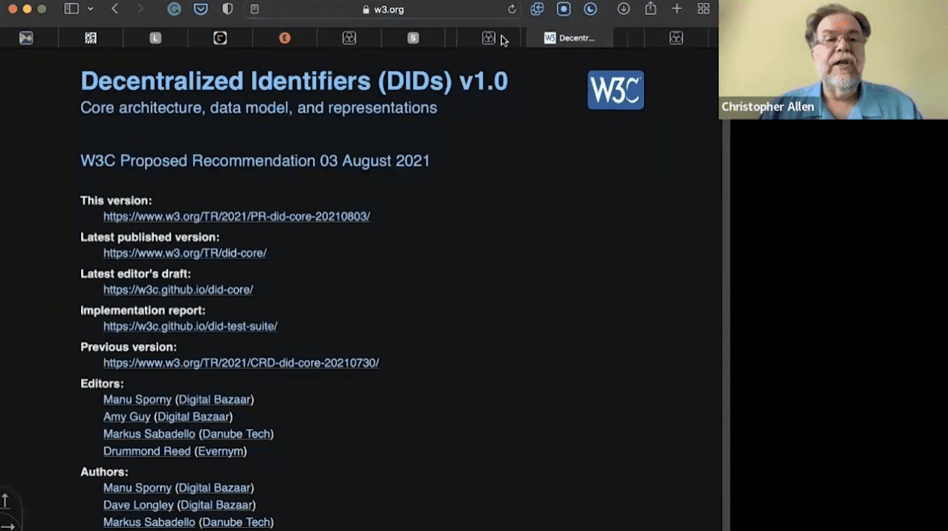This screenshot has width=948, height=531.
Task: Switch to the orange E favicon tab
Action: (x=284, y=38)
